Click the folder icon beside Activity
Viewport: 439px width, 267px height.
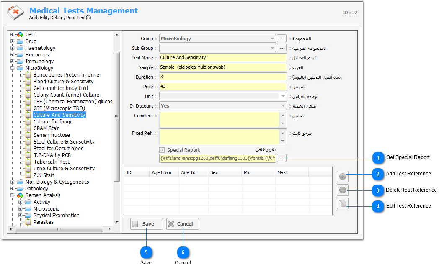click(x=28, y=202)
